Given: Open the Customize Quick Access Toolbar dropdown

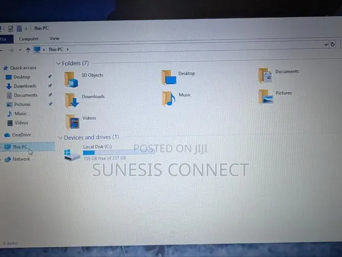Looking at the screenshot, I should [26, 29].
